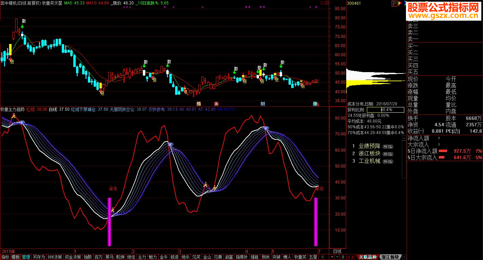
Task: Switch to the 五里 indicator tab
Action: pyautogui.click(x=313, y=257)
